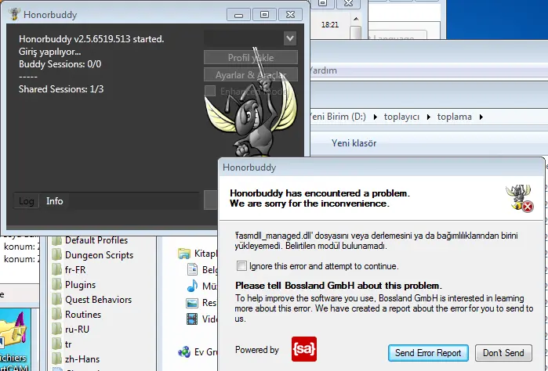Click toplayıcı in the address breadcrumb

[401, 117]
